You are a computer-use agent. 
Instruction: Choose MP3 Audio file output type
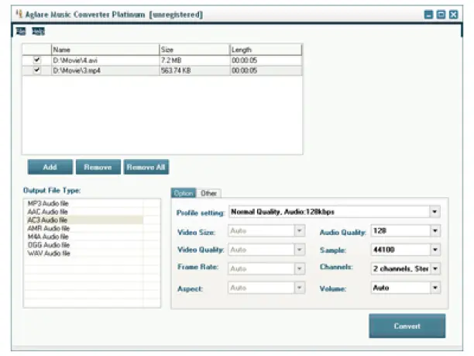(48, 203)
